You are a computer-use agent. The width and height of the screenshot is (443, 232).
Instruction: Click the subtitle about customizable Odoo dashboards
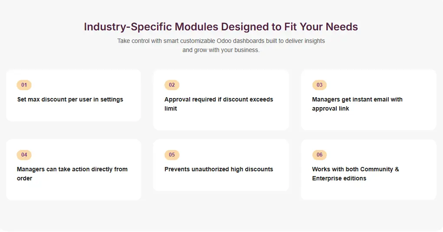click(x=221, y=45)
